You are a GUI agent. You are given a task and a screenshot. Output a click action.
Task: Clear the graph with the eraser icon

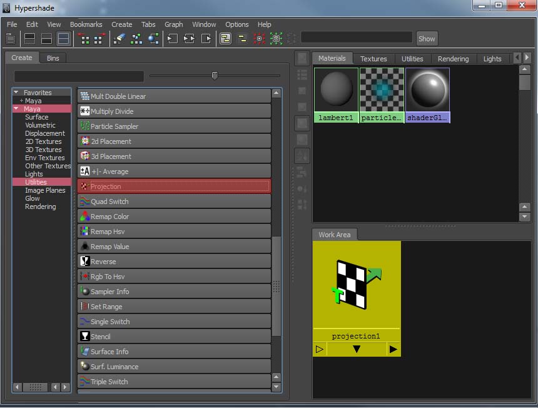(119, 38)
